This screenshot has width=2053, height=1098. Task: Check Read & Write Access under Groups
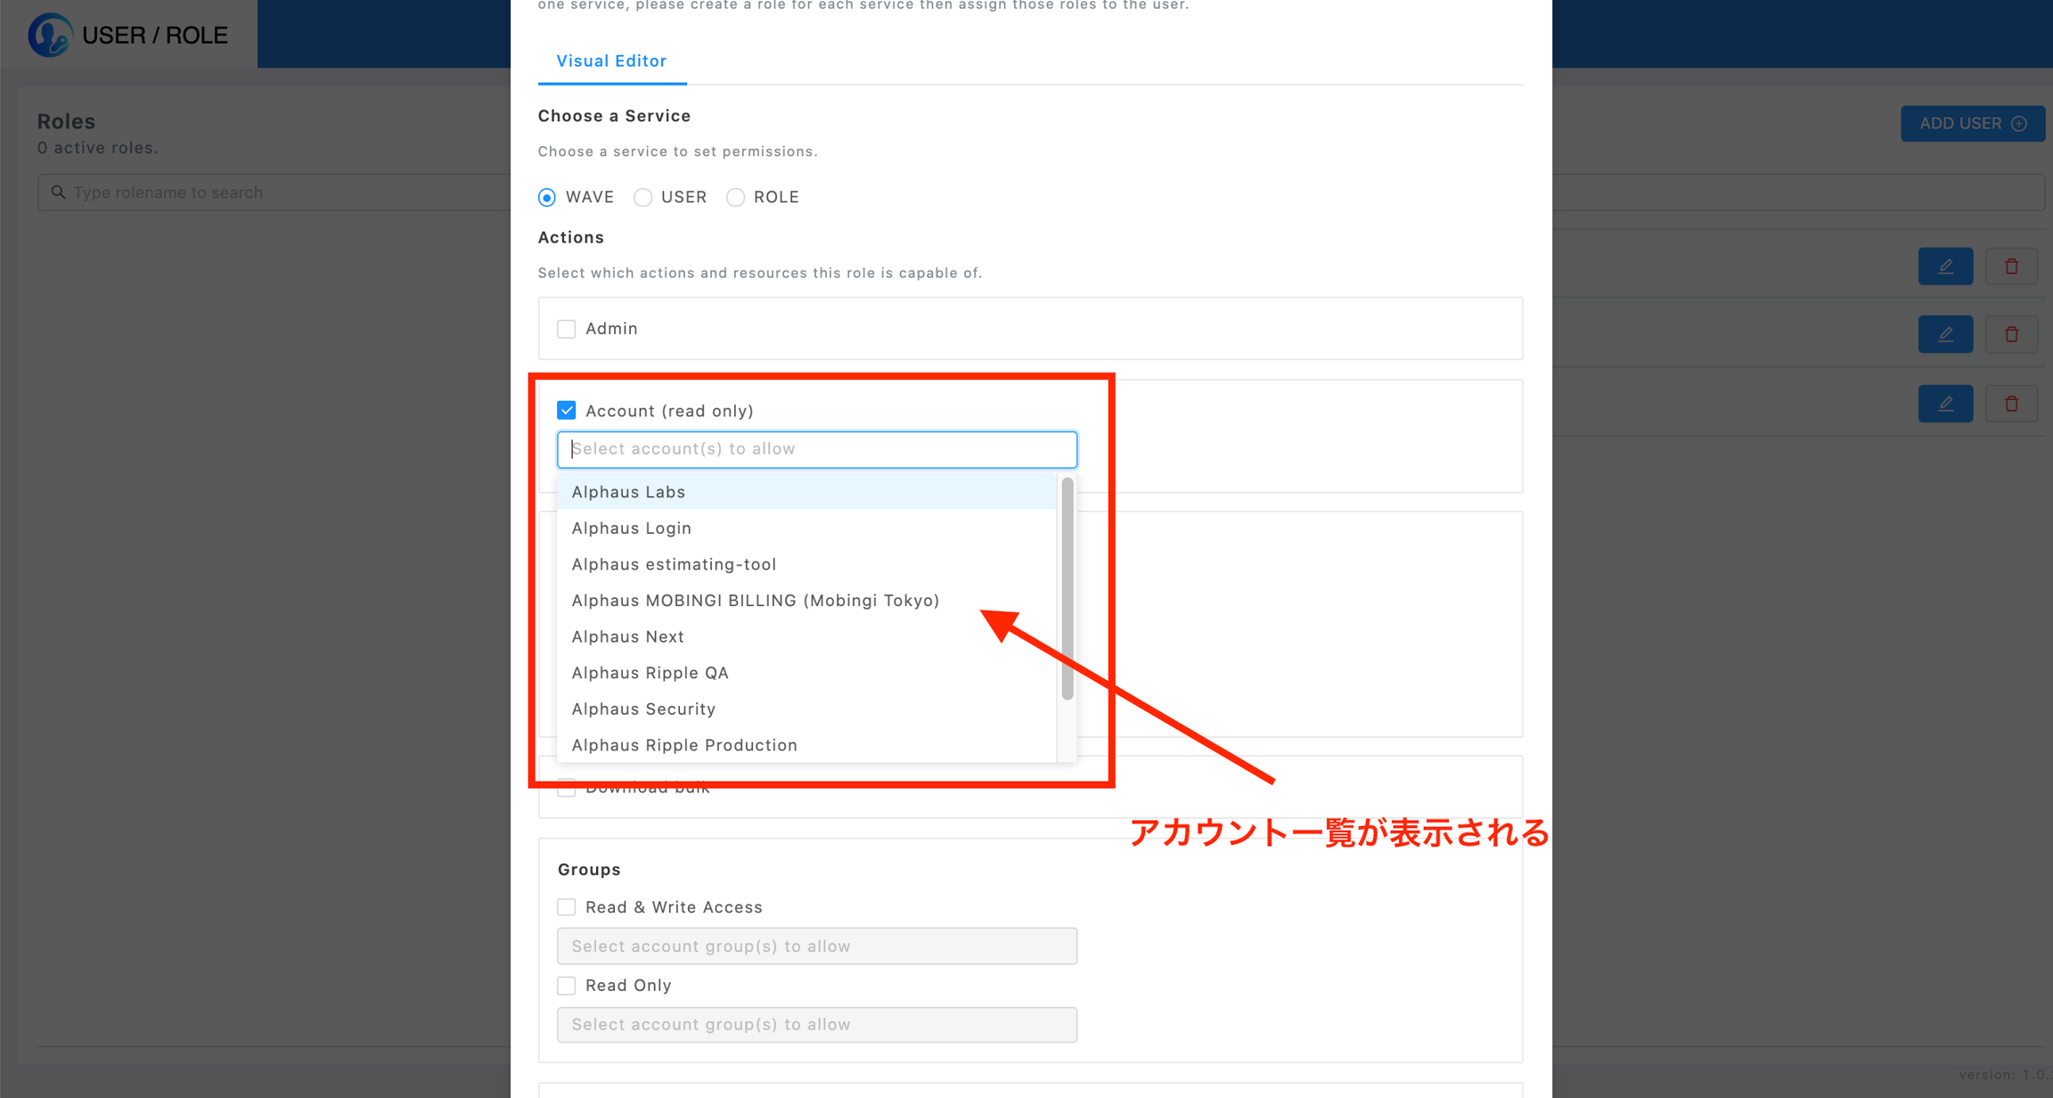click(x=567, y=907)
